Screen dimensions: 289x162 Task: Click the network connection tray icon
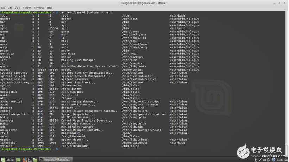[x=260, y=160]
